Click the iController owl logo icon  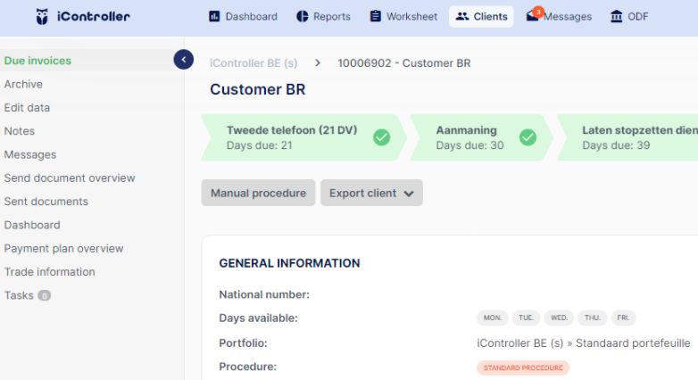coord(42,16)
